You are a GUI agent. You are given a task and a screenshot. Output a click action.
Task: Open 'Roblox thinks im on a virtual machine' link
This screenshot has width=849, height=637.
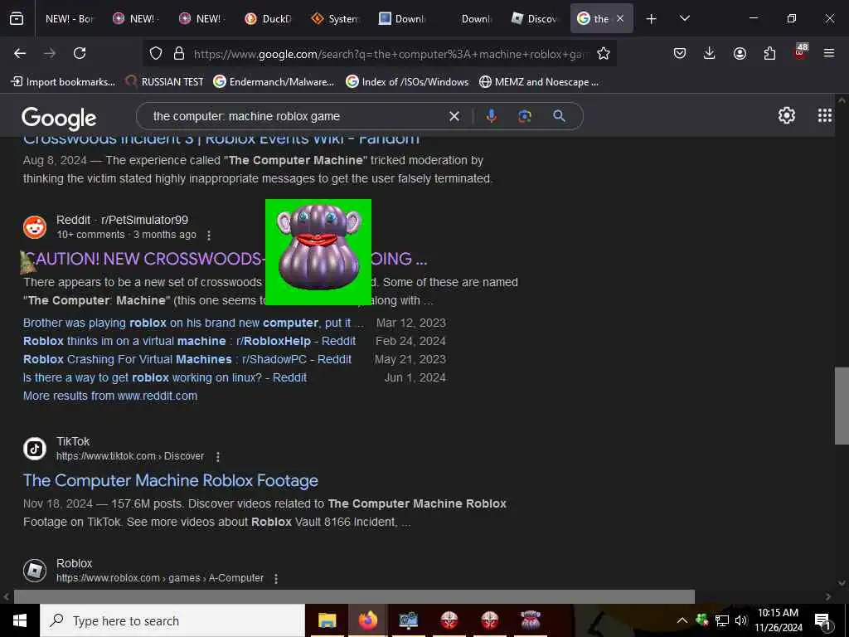[x=190, y=341]
